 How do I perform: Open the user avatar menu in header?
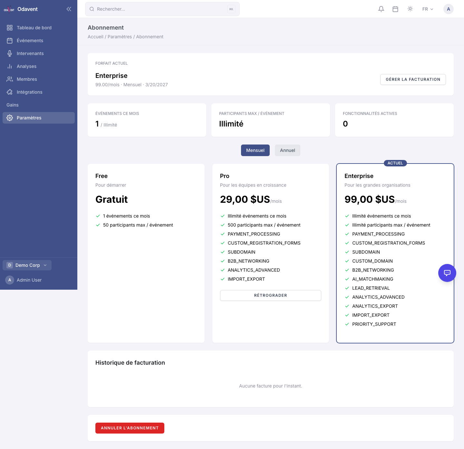pyautogui.click(x=449, y=9)
